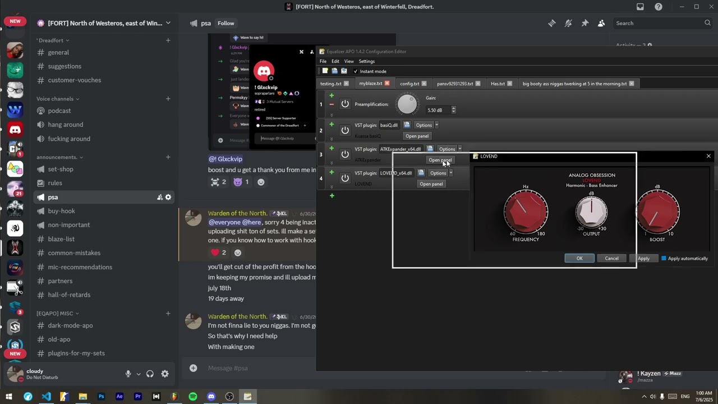Open Visual Studio Code from the taskbar
This screenshot has height=404, width=718.
[x=46, y=397]
